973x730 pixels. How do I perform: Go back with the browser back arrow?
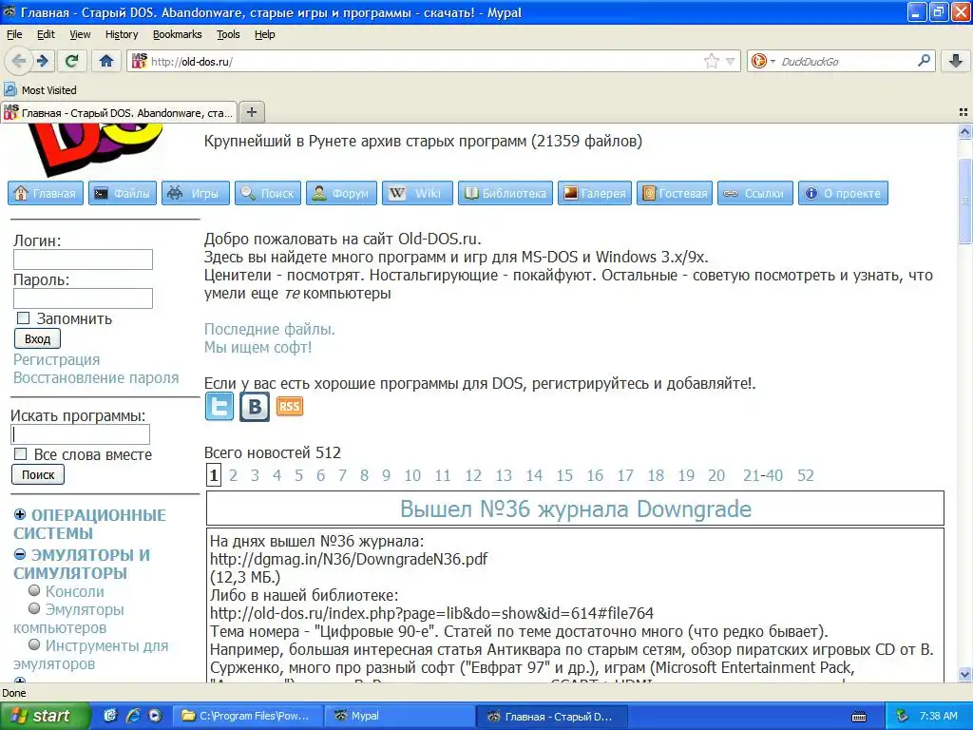(x=19, y=61)
